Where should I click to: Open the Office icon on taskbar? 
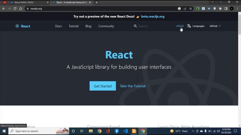[108, 131]
